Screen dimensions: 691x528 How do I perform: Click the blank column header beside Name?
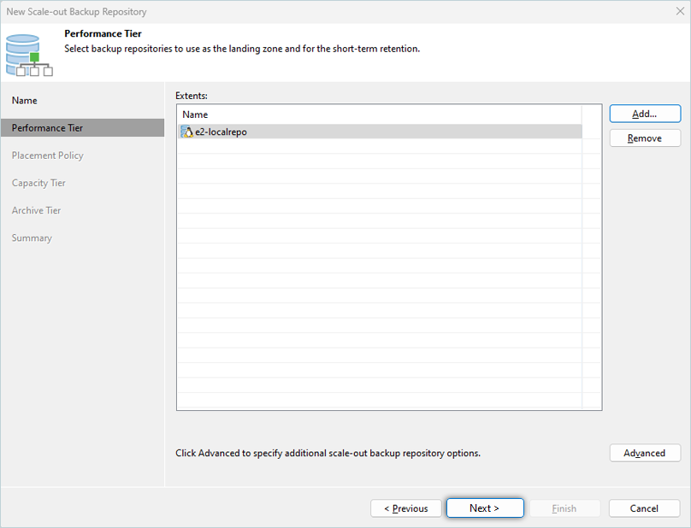[591, 114]
